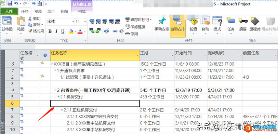Click the Summary (摘要) insert icon
The width and height of the screenshot is (278, 134).
[x=243, y=21]
